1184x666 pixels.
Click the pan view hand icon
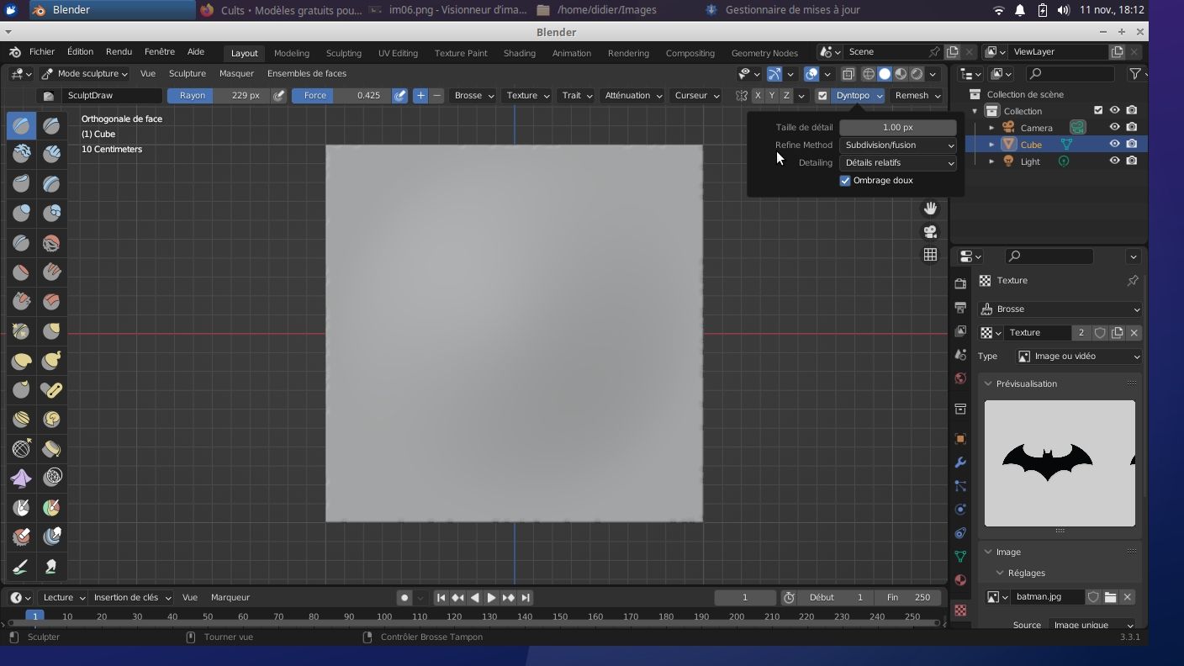pos(930,208)
